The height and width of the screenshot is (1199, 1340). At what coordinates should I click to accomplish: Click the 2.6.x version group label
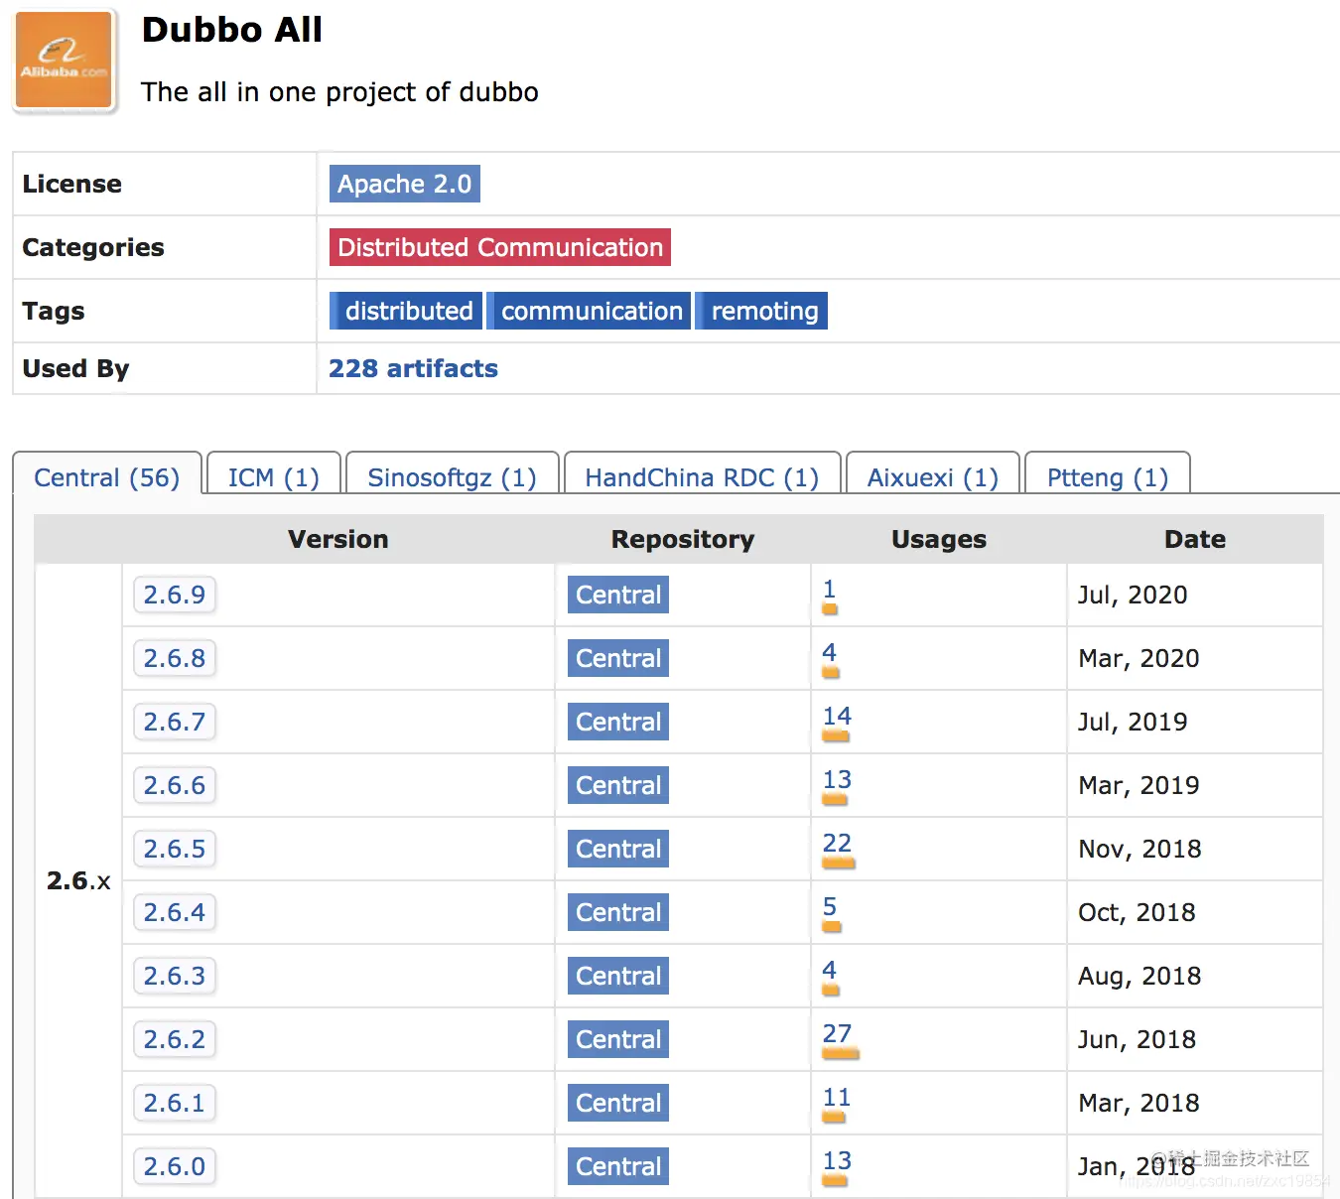(x=78, y=880)
